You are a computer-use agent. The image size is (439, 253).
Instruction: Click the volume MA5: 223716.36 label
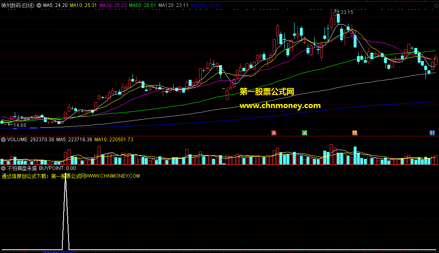(74, 139)
